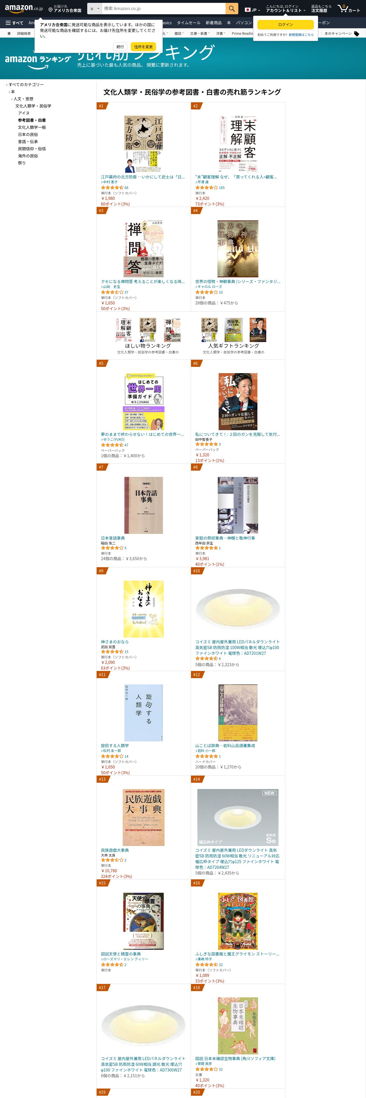Click the 住所を変更 button
This screenshot has width=366, height=1098.
point(143,46)
